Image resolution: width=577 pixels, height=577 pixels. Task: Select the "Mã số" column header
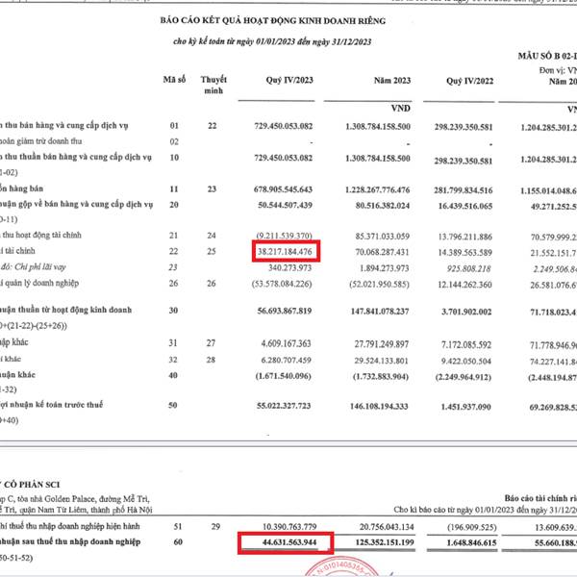(x=174, y=79)
